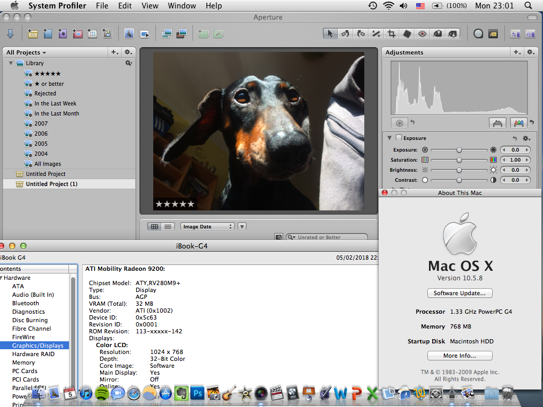Open the Metadata inspector toolbar icon
Screen dimensions: 543x407
530,33
